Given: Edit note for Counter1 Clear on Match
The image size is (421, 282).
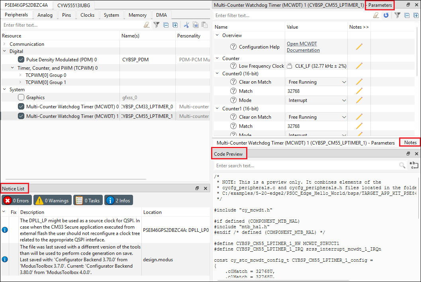Looking at the screenshot, I should click(x=359, y=117).
